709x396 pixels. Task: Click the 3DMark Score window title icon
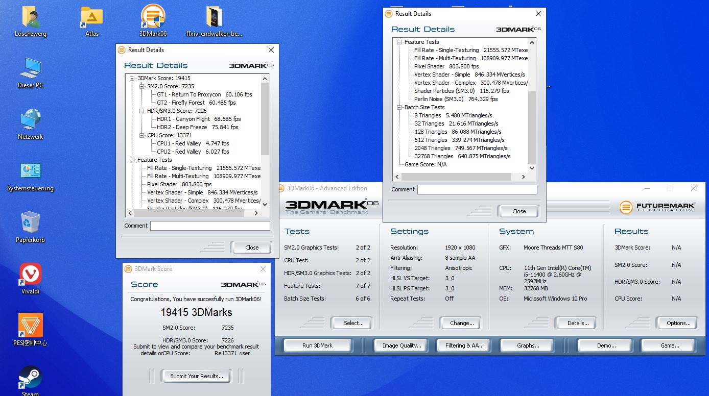pyautogui.click(x=128, y=269)
